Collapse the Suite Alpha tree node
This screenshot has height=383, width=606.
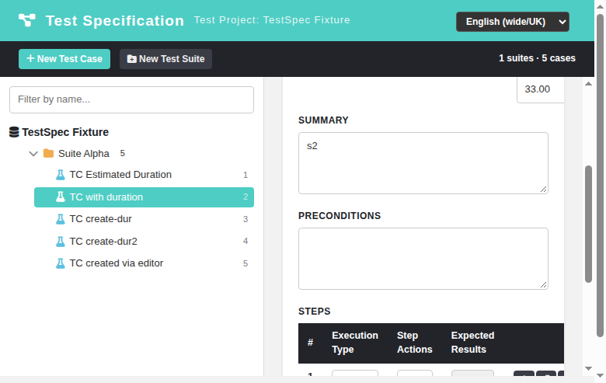point(33,154)
